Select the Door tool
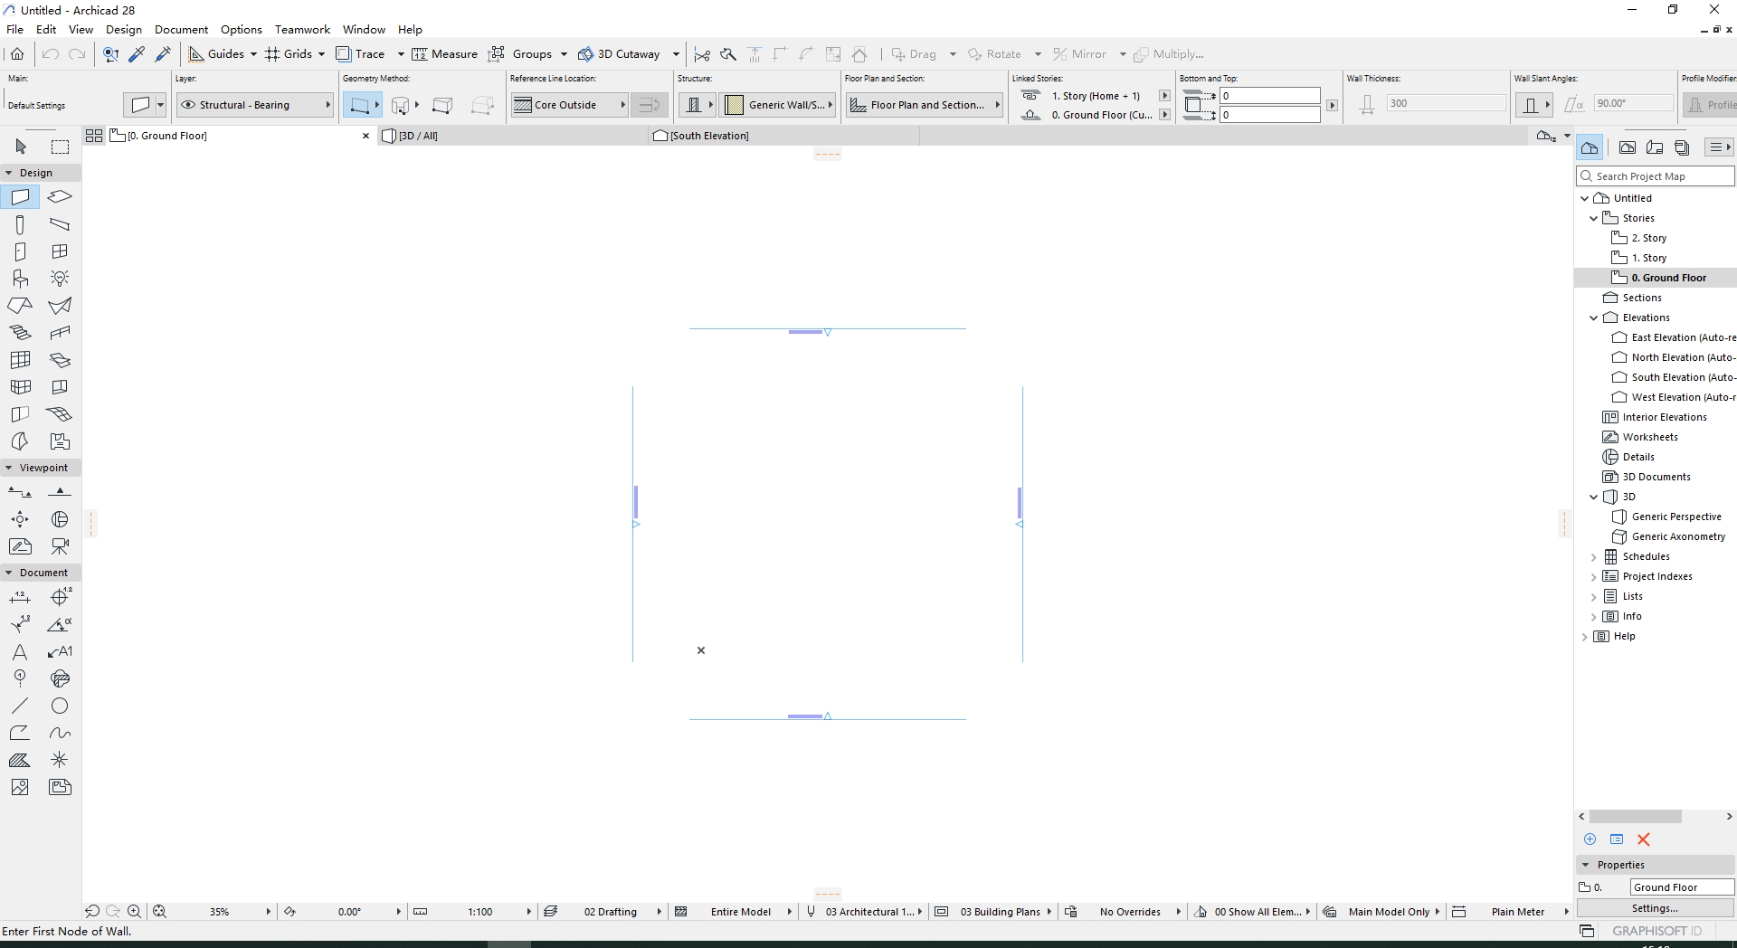Viewport: 1737px width, 948px height. tap(20, 251)
